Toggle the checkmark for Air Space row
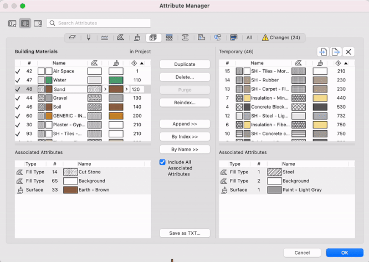 (18, 71)
